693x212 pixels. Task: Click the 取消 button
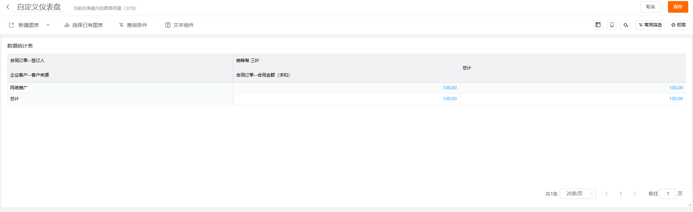tap(650, 7)
